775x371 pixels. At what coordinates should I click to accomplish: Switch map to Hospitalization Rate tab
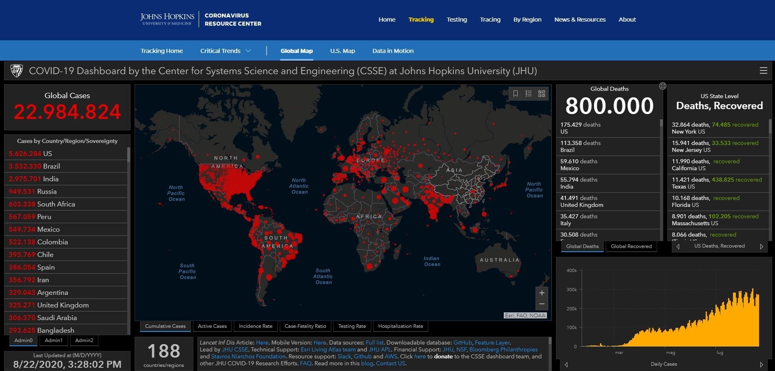[x=401, y=326]
